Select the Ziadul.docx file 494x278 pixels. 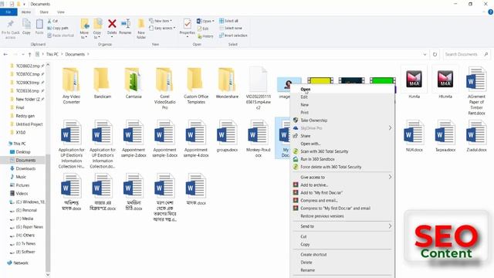click(476, 136)
